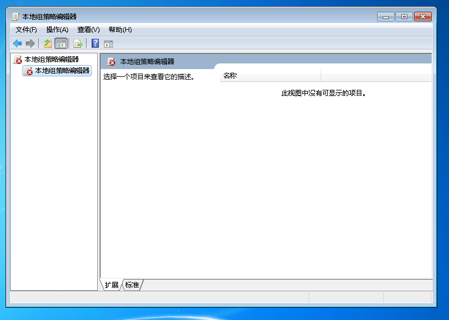Click the title bar scroll application icon
Screen dimensions: 449x320
click(x=16, y=17)
